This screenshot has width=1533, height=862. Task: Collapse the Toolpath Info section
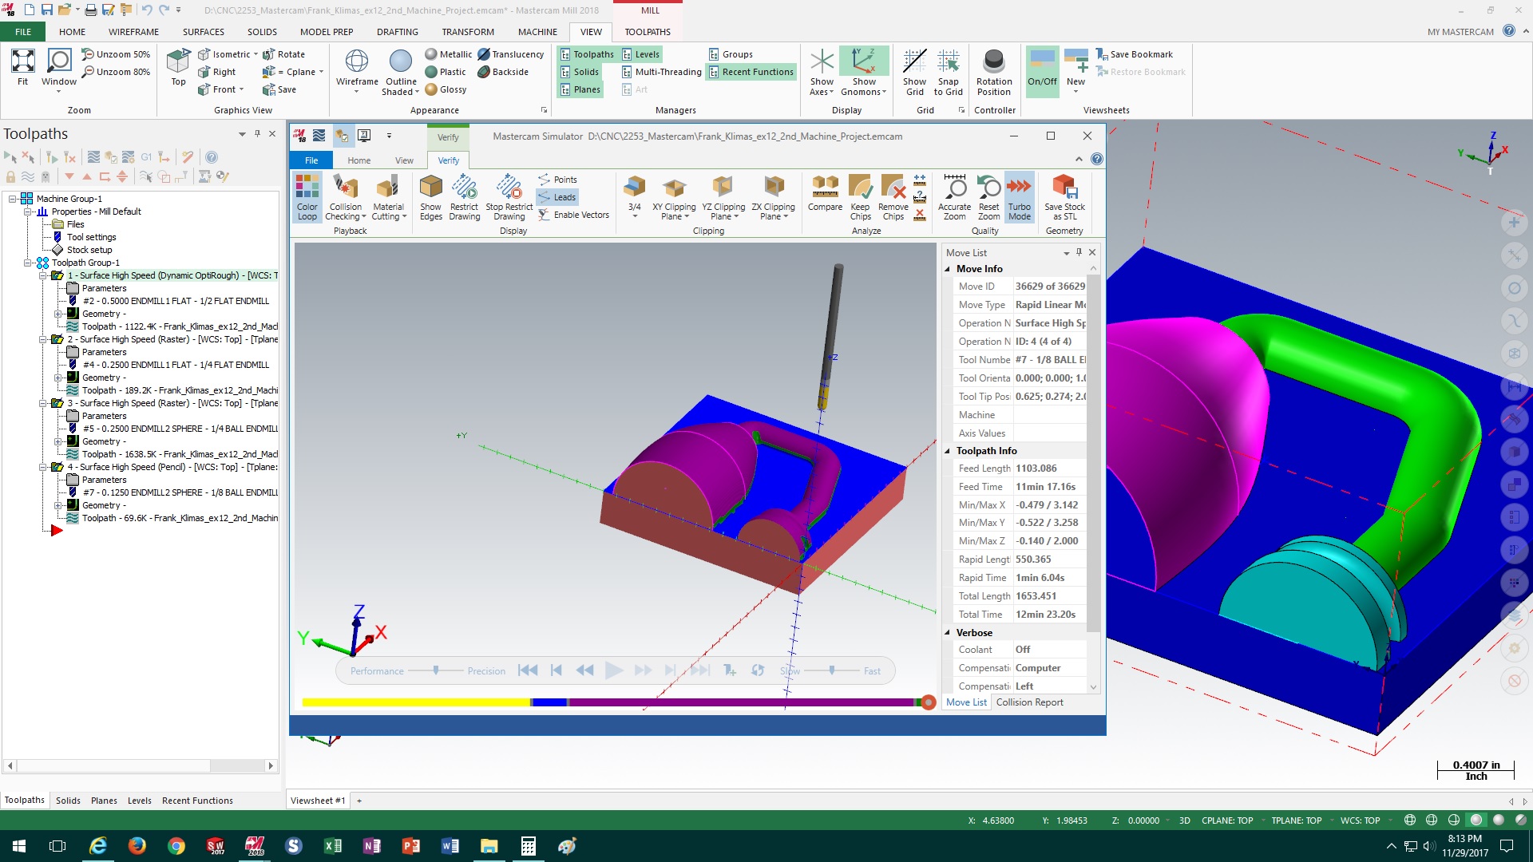coord(948,451)
